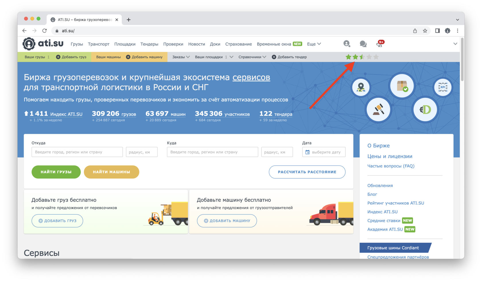
Task: Click plus icon next to Добавить тендер
Action: [x=274, y=57]
